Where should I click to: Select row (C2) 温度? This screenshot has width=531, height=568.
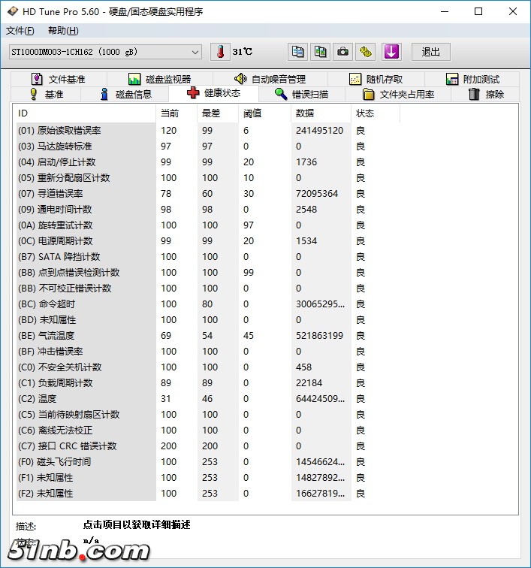tap(208, 399)
